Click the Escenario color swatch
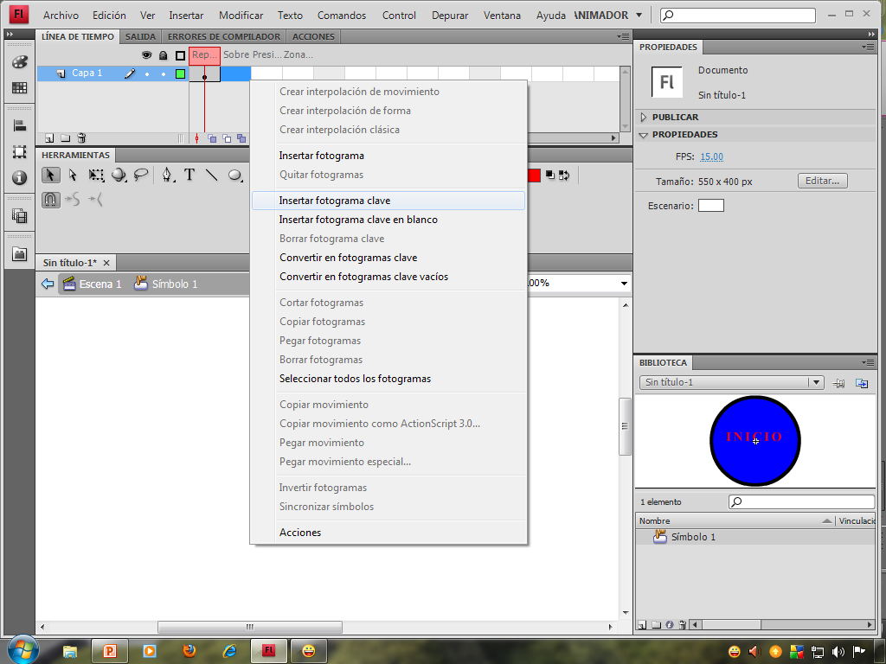This screenshot has height=664, width=886. 710,206
